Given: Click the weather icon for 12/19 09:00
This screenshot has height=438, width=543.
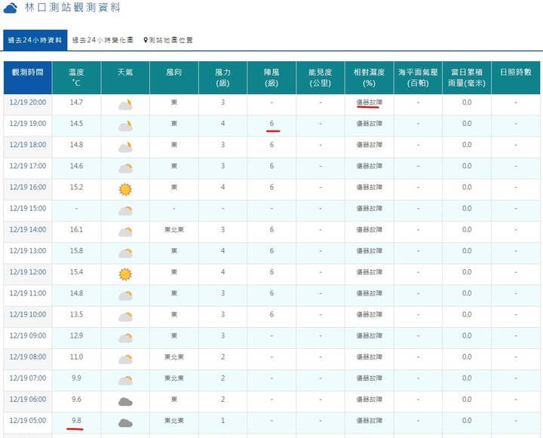Looking at the screenshot, I should tap(125, 338).
